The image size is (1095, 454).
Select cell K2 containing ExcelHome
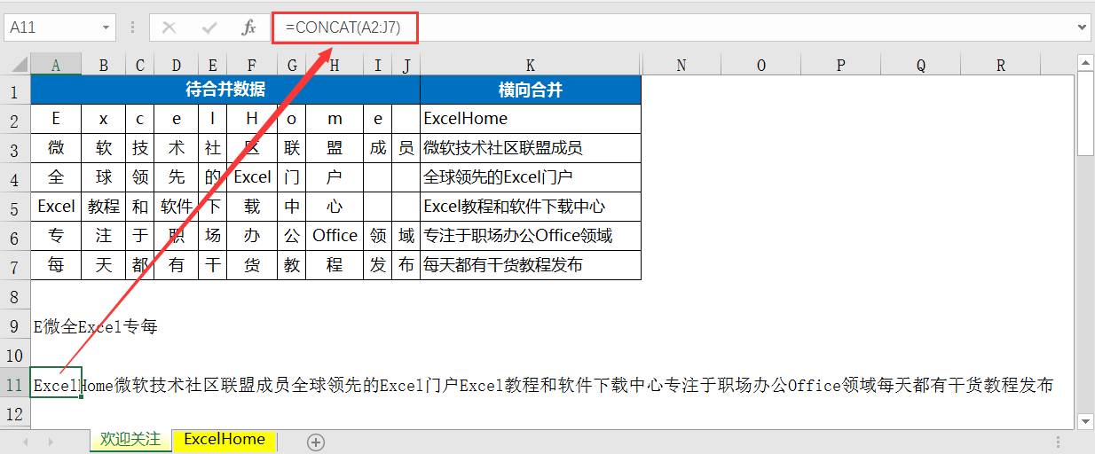(x=530, y=119)
